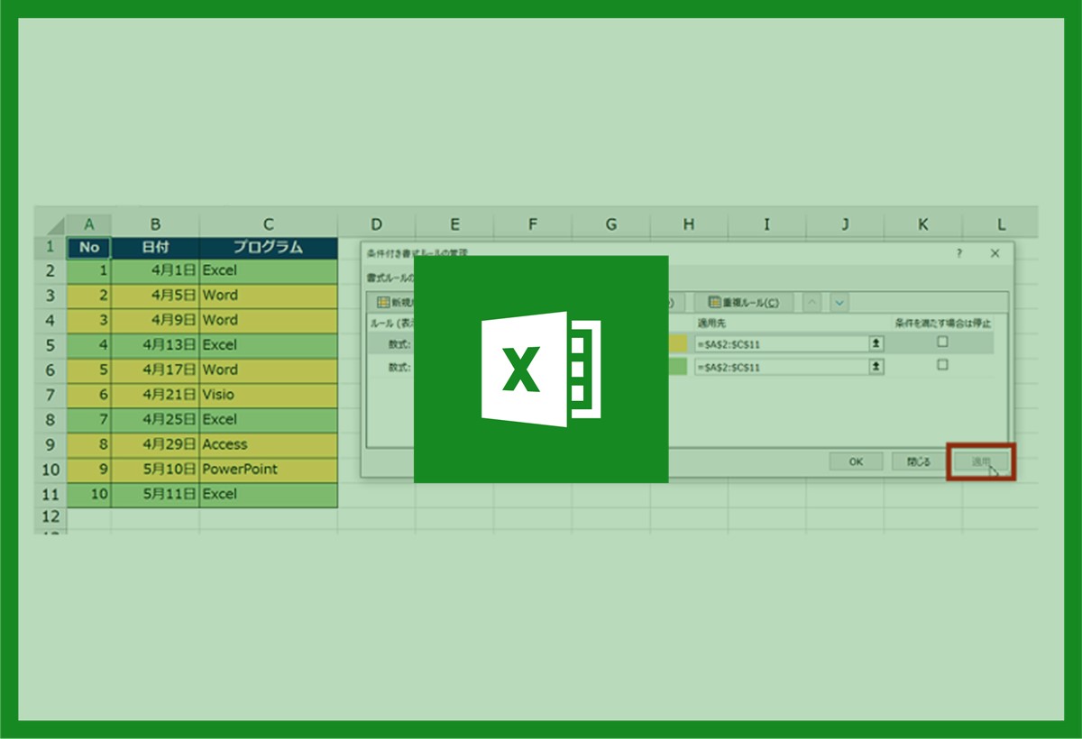Screen dimensions: 1082x739
Task: Click the select-all corner of the spreadsheet
Action: (51, 224)
